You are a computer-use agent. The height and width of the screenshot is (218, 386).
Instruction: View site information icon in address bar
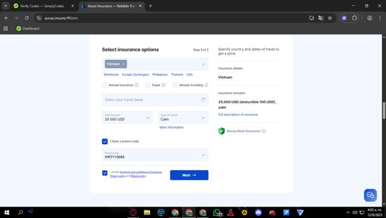[39, 18]
